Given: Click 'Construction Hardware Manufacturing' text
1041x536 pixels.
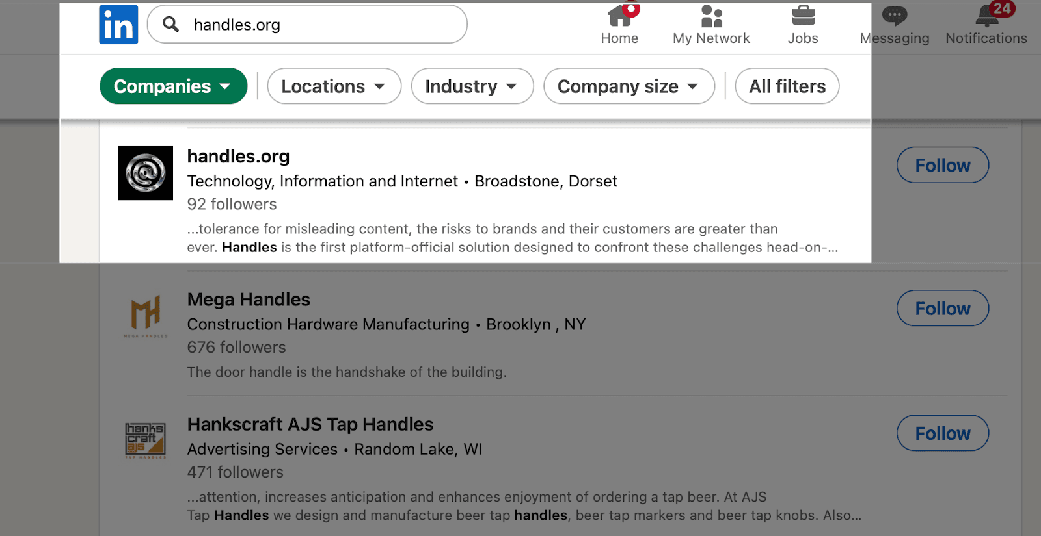Looking at the screenshot, I should [x=328, y=324].
